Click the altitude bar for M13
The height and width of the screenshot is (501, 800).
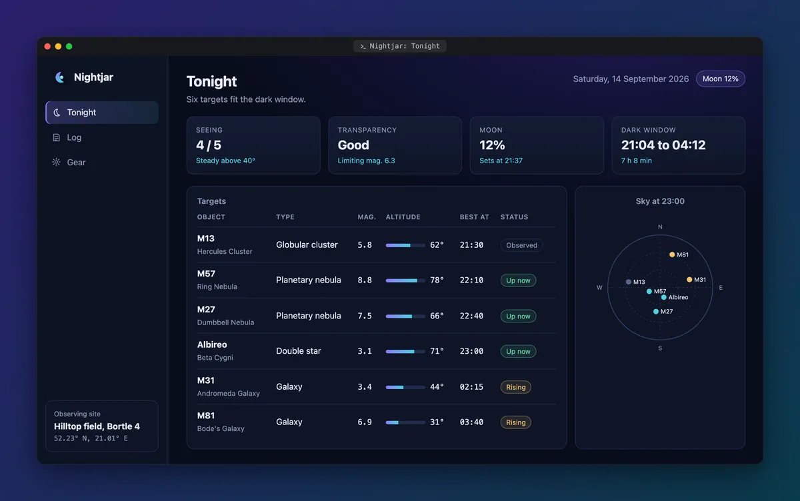pos(405,245)
